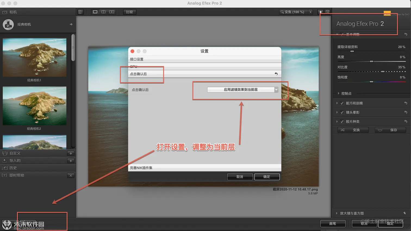This screenshot has height=231, width=411.
Task: Click the camera icon beside 相机 header
Action: [x=5, y=12]
